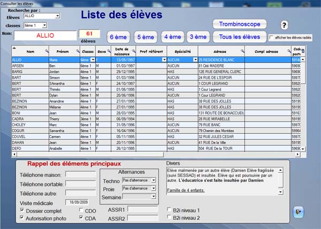The height and width of the screenshot is (229, 321).
Task: Filter by the 6 ème class button
Action: (x=118, y=37)
